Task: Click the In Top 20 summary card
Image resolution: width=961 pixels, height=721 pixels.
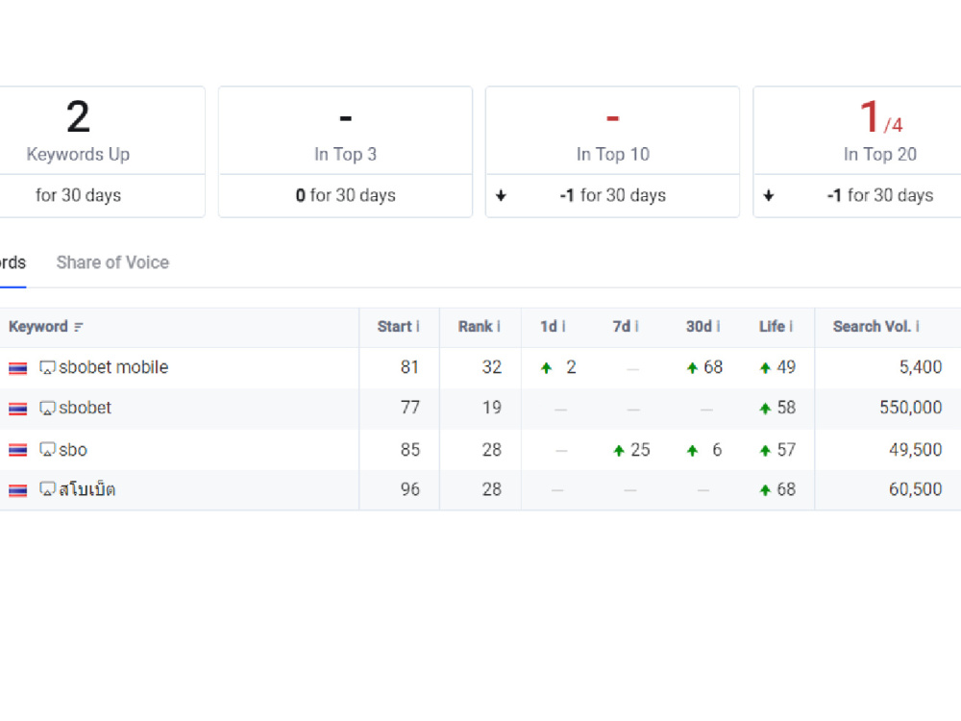Action: [857, 152]
